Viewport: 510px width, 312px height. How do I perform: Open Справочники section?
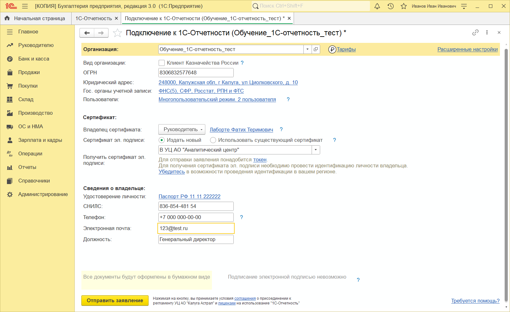coord(37,181)
